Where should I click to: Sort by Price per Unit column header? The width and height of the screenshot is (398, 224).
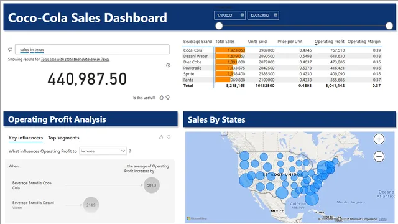coord(290,42)
